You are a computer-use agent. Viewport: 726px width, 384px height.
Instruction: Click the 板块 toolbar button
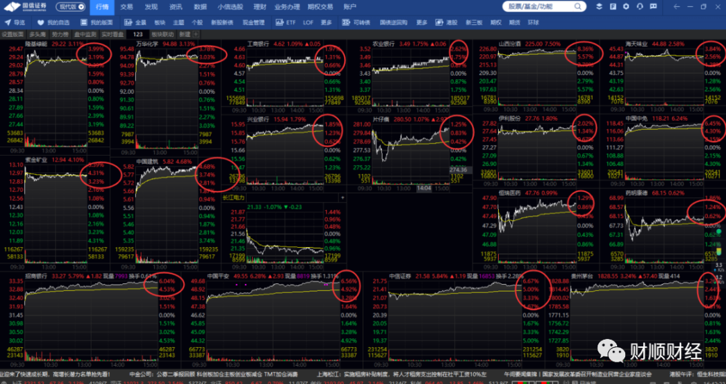[x=160, y=22]
